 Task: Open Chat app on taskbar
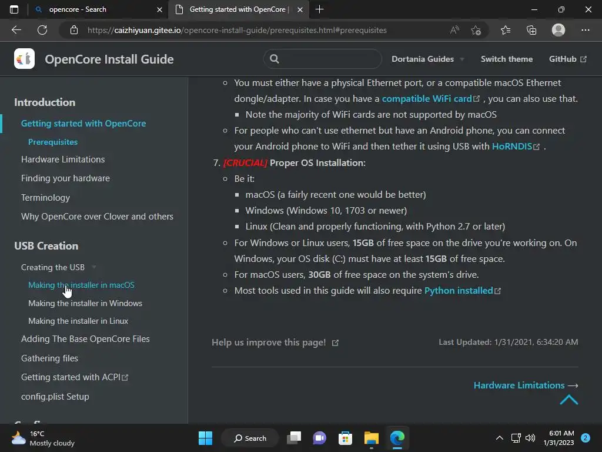319,438
